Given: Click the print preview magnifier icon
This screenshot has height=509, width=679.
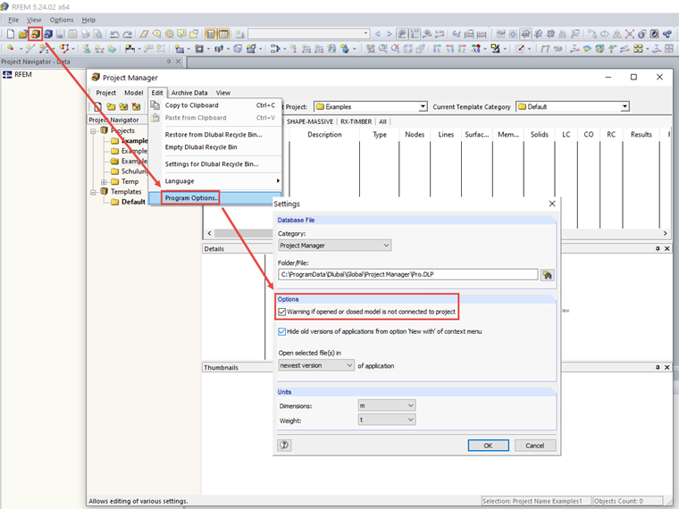Looking at the screenshot, I should (98, 34).
